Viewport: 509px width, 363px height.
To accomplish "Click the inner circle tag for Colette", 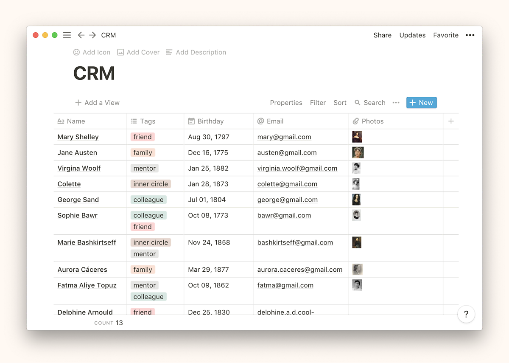I will [151, 184].
